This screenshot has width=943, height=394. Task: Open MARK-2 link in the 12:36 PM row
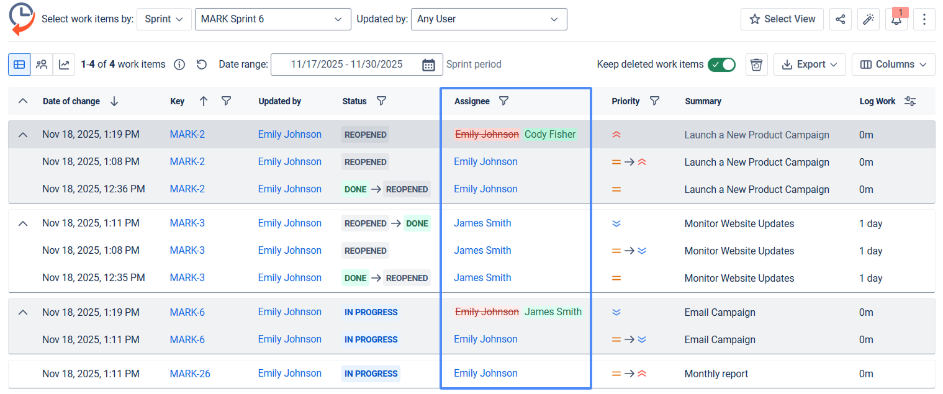187,189
